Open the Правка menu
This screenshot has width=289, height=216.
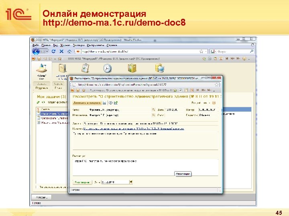pyautogui.click(x=46, y=45)
